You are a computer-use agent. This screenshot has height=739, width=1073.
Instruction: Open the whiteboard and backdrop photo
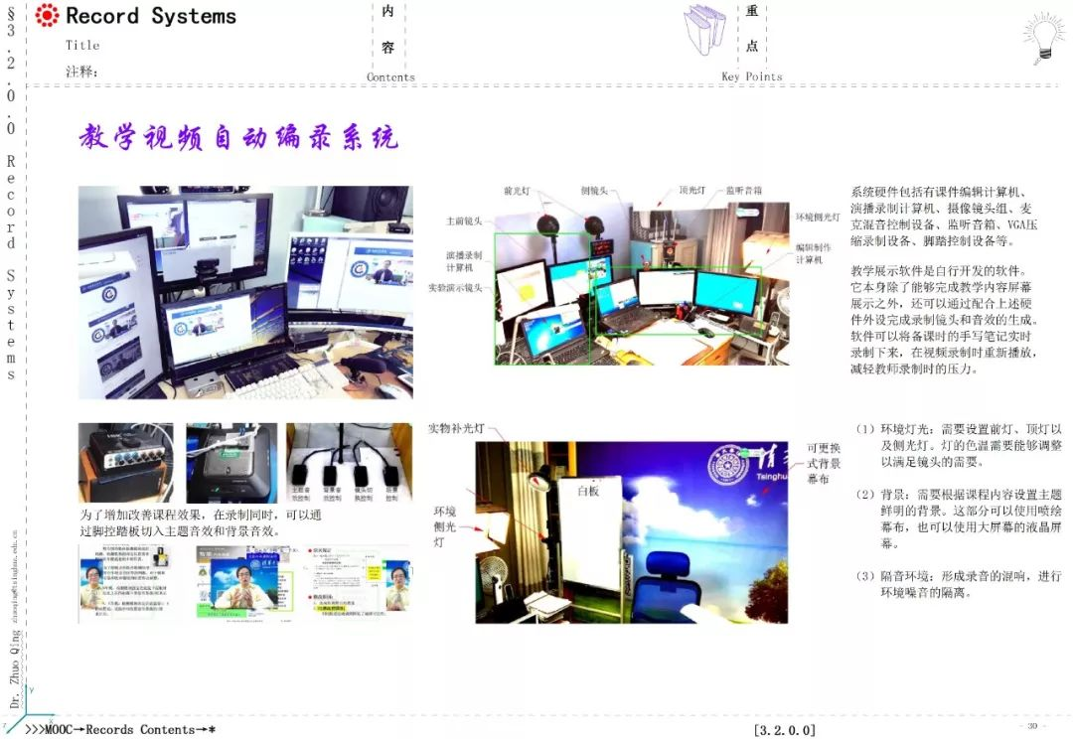click(x=632, y=532)
